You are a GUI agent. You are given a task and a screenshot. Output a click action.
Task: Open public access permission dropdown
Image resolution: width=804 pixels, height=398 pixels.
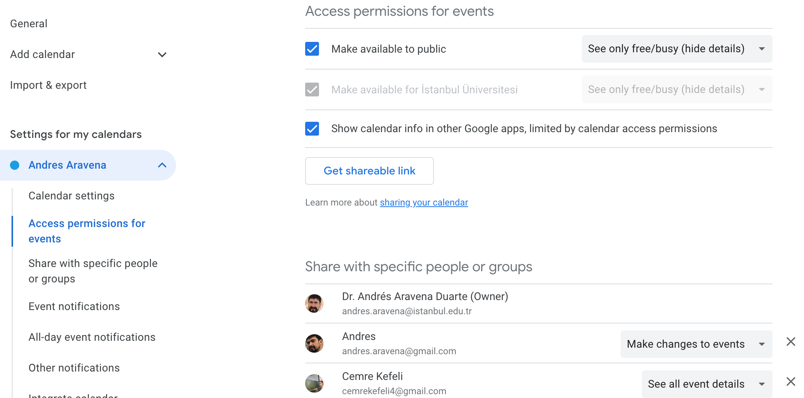[x=676, y=49]
